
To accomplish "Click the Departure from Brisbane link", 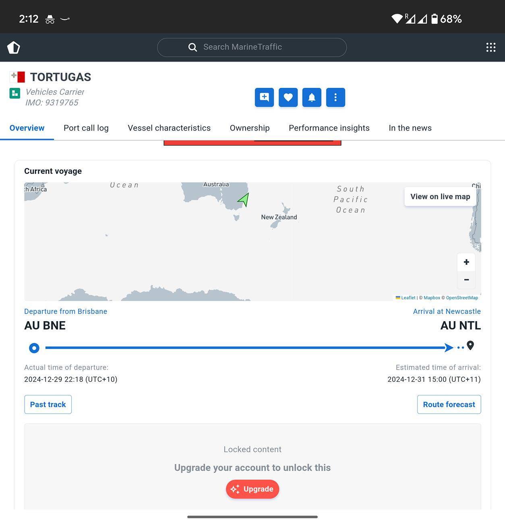I will point(66,311).
